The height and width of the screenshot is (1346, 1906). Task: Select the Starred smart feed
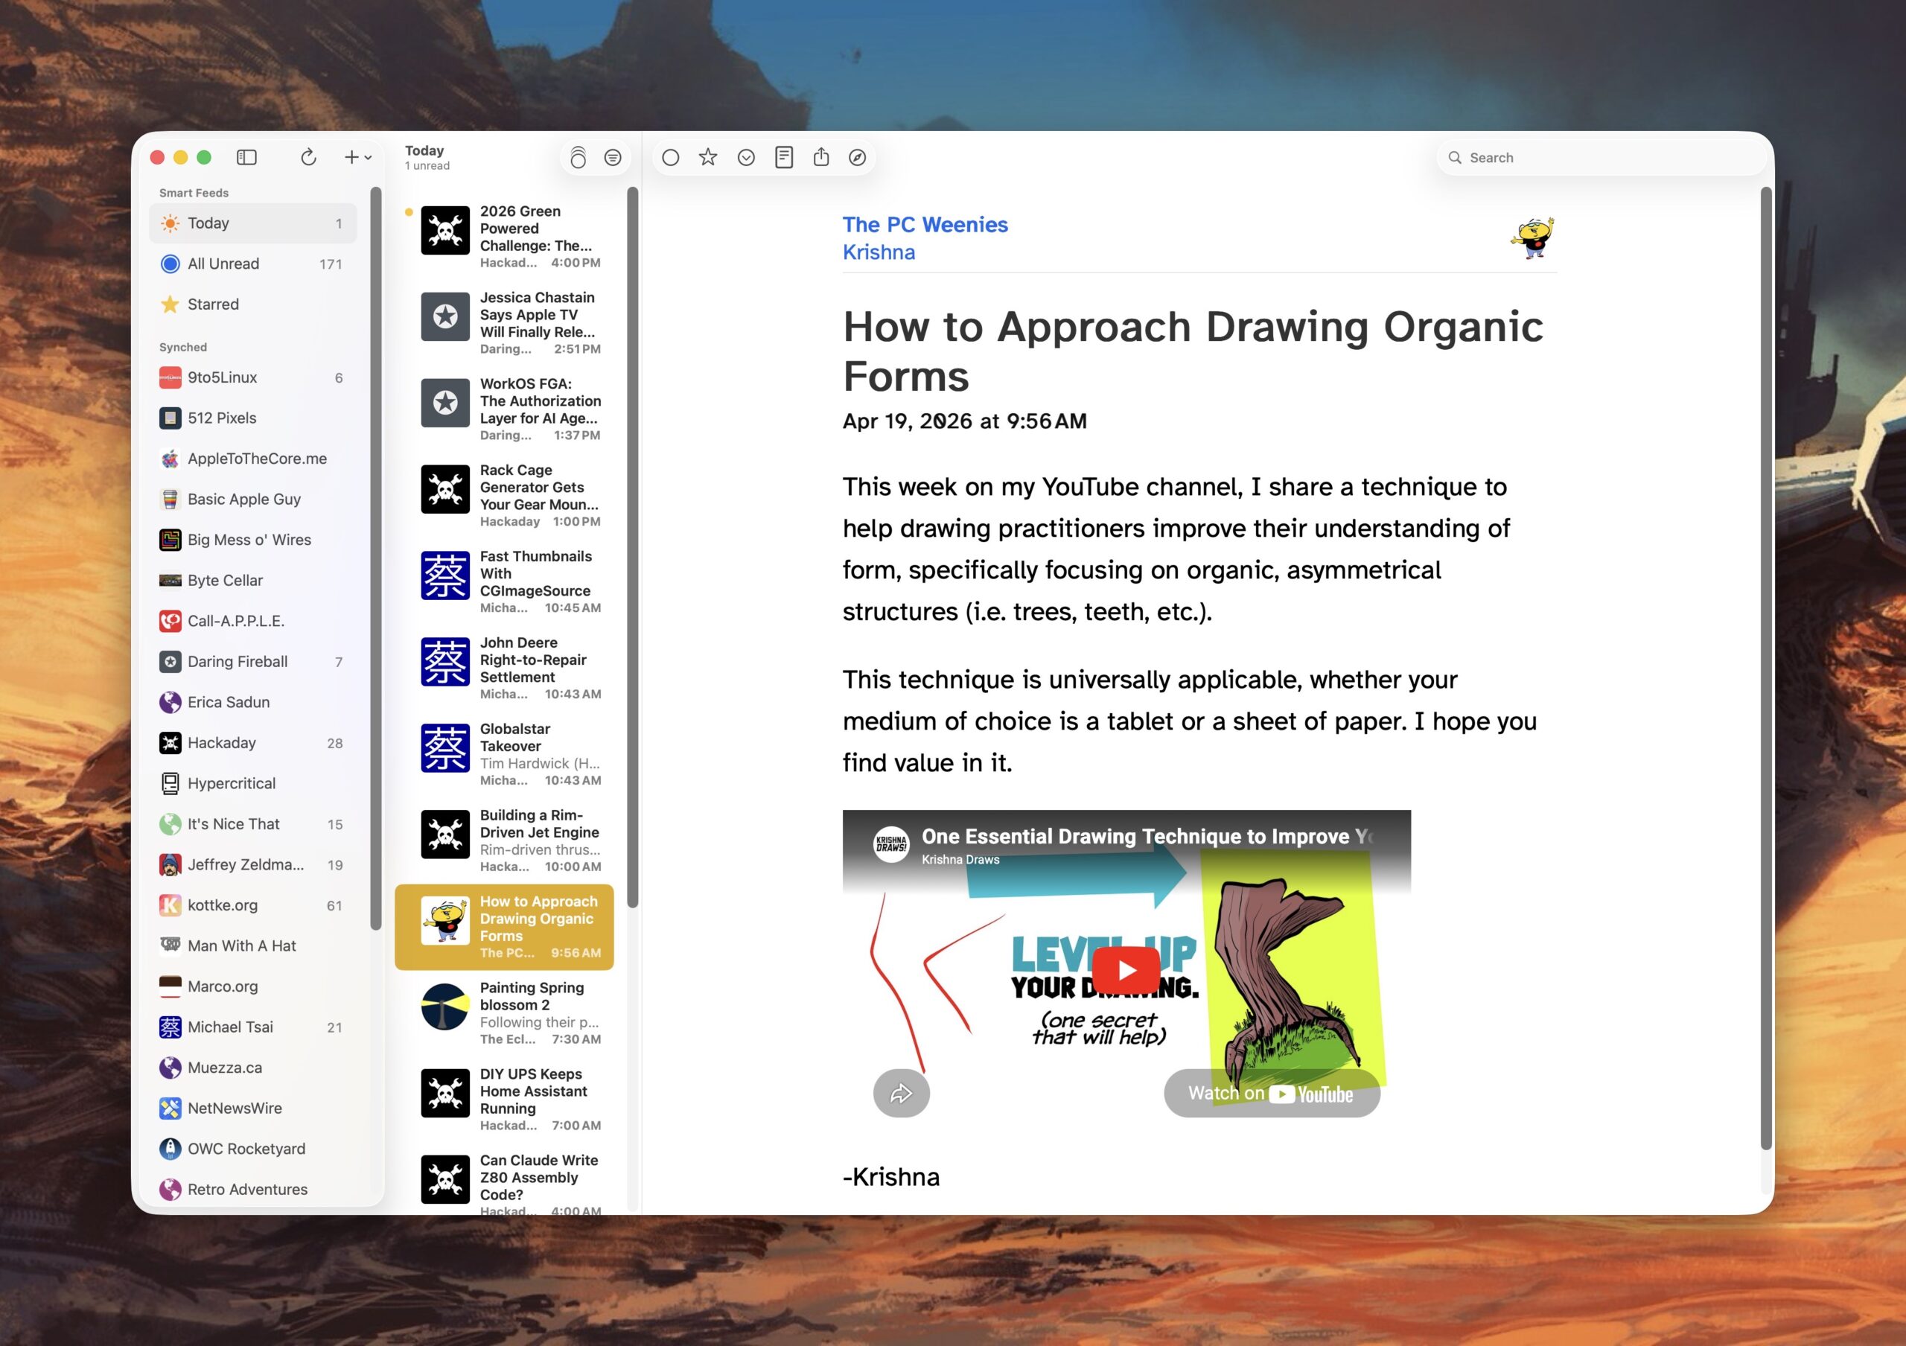pyautogui.click(x=214, y=304)
